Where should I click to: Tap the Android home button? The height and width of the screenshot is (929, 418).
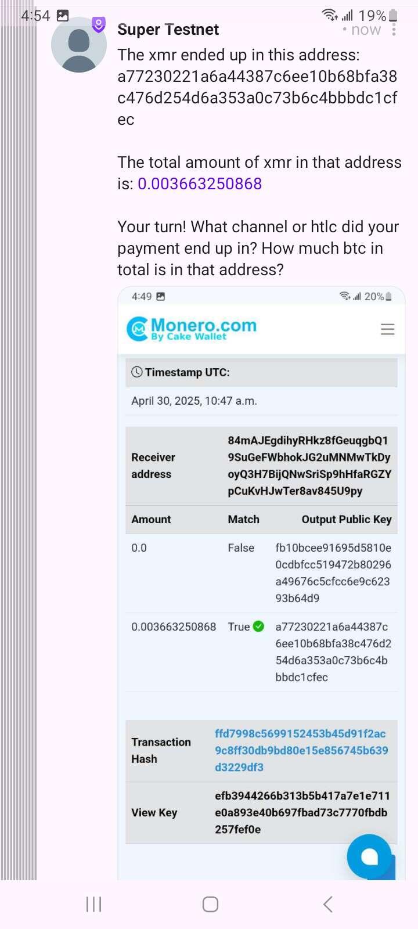pos(210,904)
